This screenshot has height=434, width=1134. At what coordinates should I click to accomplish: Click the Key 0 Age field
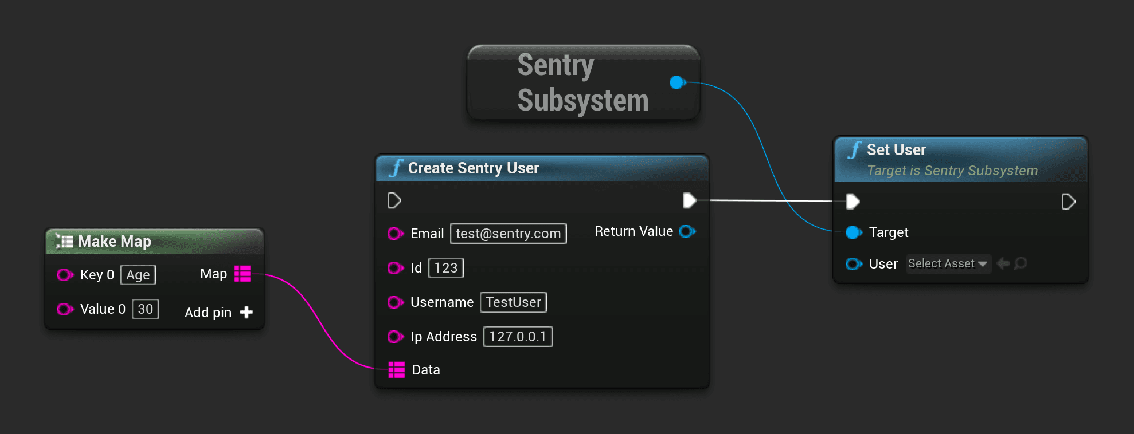click(x=138, y=275)
